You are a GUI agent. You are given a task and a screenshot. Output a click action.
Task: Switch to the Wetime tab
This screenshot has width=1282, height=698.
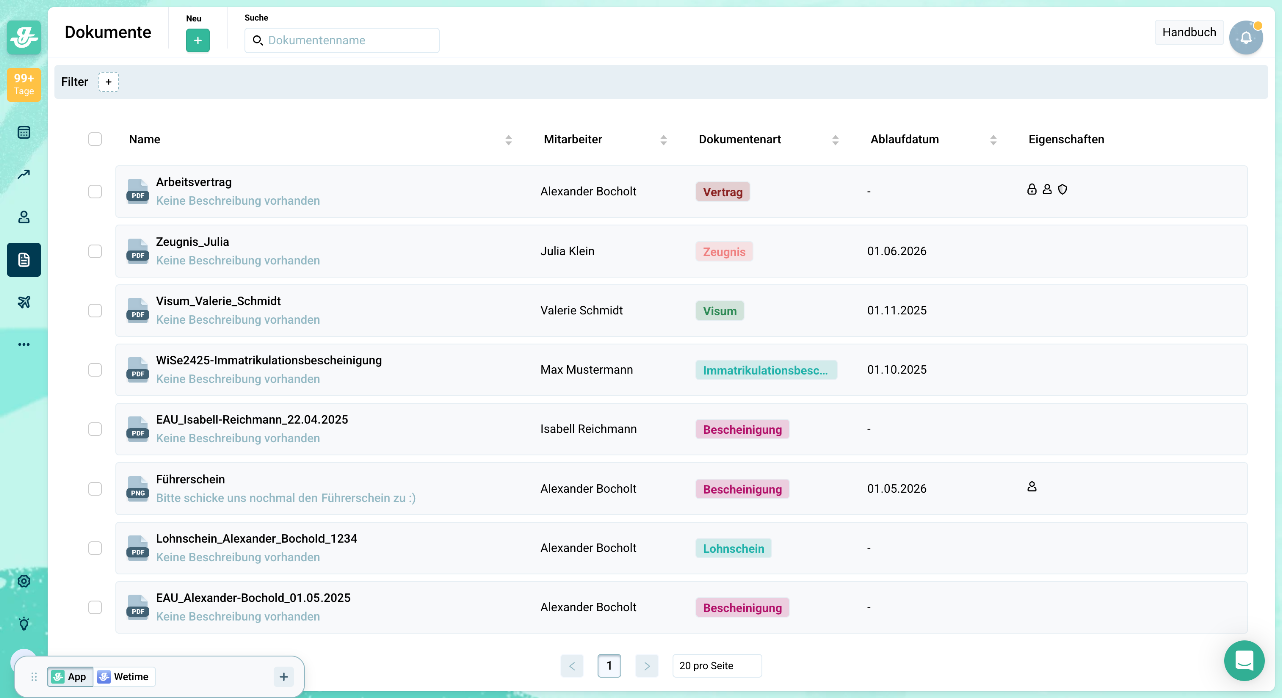124,677
